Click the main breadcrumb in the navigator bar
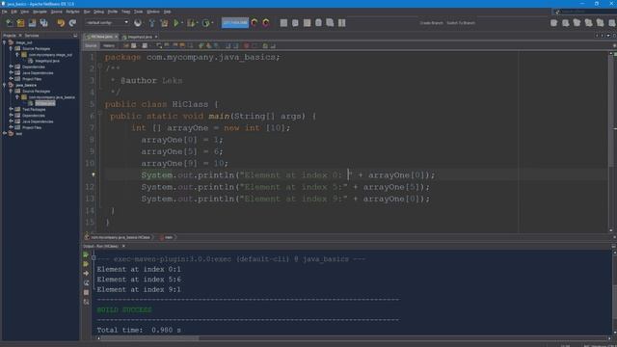This screenshot has height=347, width=617. [x=169, y=237]
